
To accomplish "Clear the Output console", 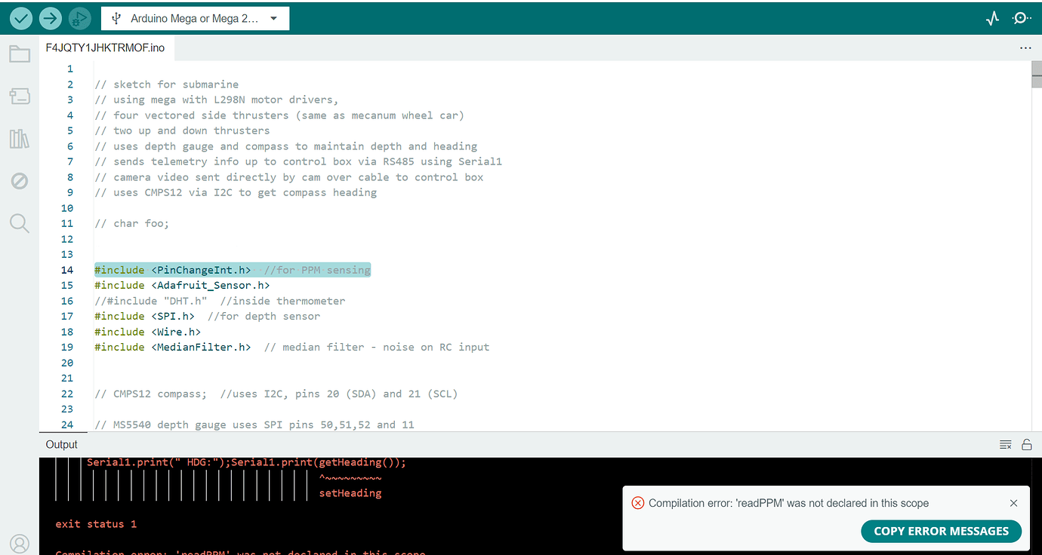I will [1006, 444].
